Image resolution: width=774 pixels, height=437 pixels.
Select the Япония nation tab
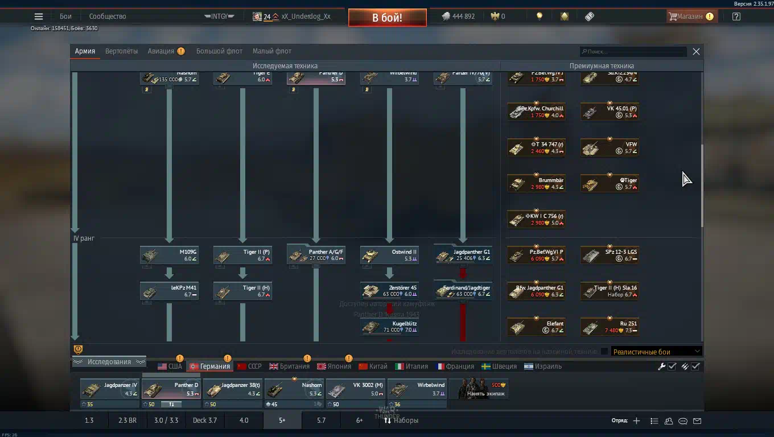click(334, 366)
